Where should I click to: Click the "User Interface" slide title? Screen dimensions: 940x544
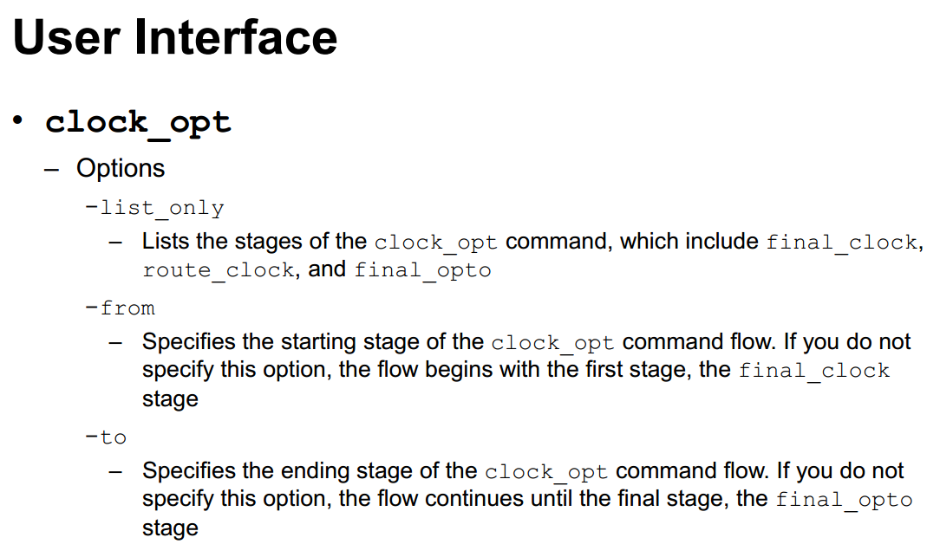[x=174, y=37]
